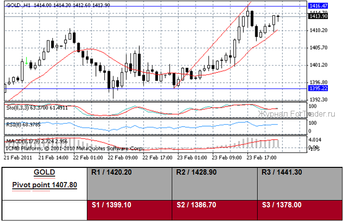Image resolution: width=344 pixels, height=222 pixels.
Task: Click the GOLD heading in the table
Action: click(44, 172)
